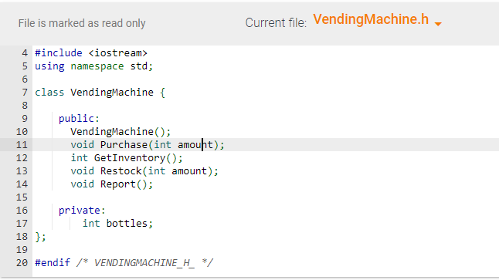Click the 'Purchase' function name
Screen dimensions: 499x280
tap(124, 145)
